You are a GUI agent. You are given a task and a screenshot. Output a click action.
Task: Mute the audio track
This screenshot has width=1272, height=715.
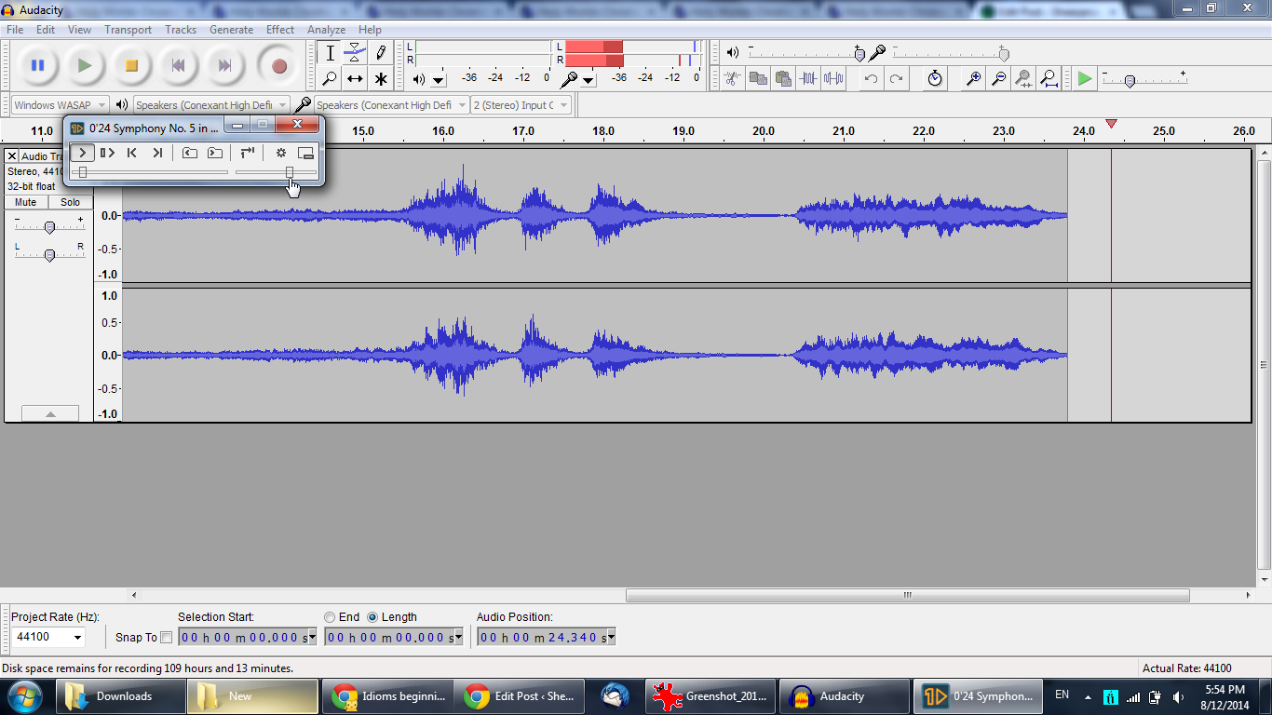26,202
